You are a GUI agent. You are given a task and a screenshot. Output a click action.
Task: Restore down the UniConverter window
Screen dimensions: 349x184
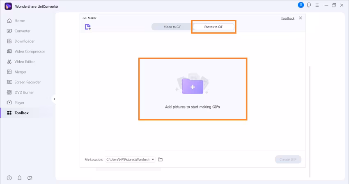(334, 5)
